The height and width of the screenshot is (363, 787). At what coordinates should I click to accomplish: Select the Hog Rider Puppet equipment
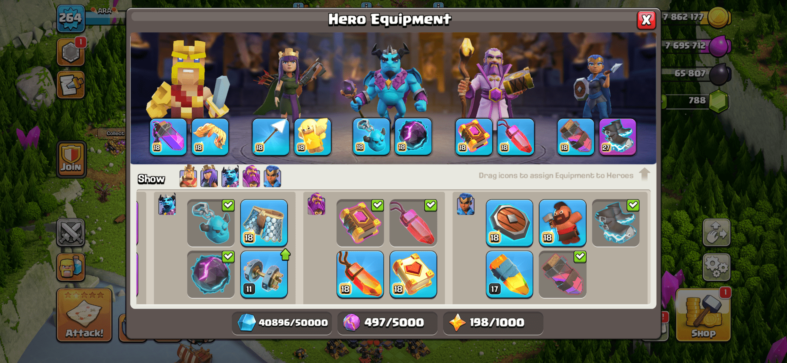562,223
